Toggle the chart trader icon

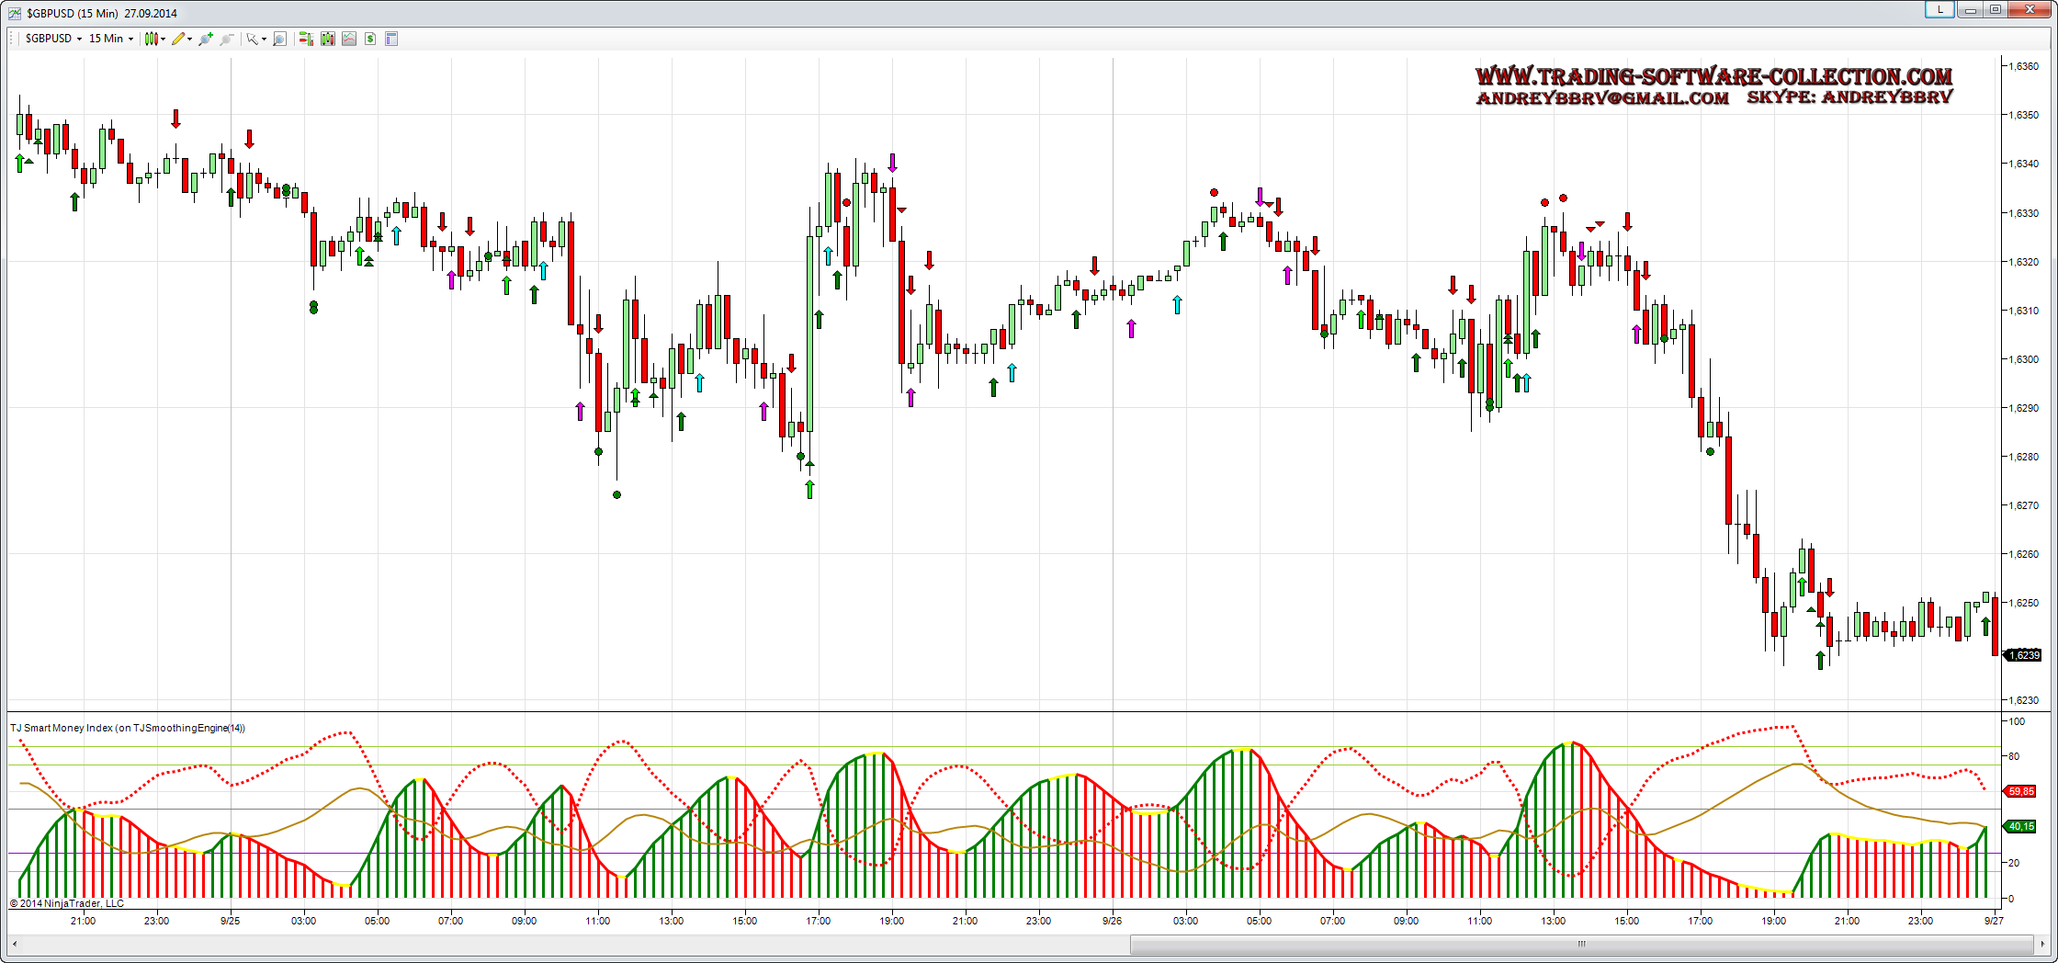pos(306,39)
